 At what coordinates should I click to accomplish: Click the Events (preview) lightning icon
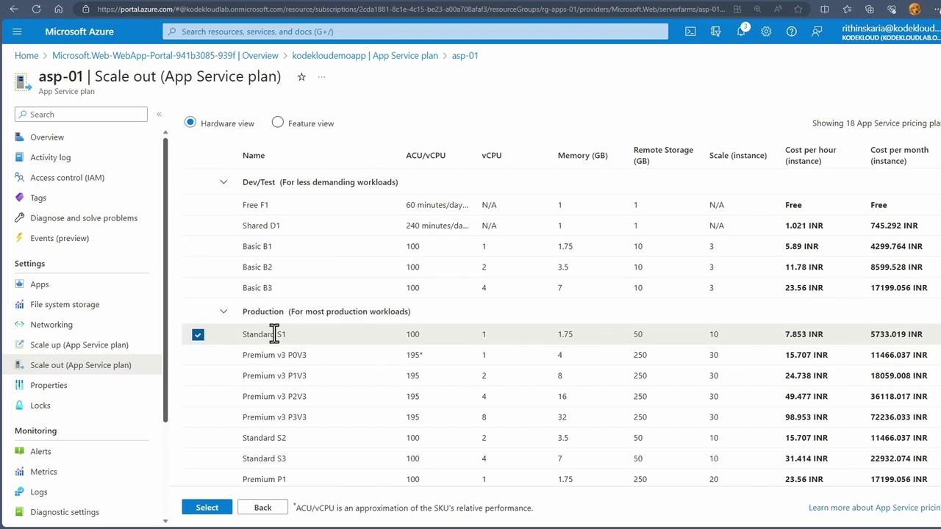(x=20, y=238)
